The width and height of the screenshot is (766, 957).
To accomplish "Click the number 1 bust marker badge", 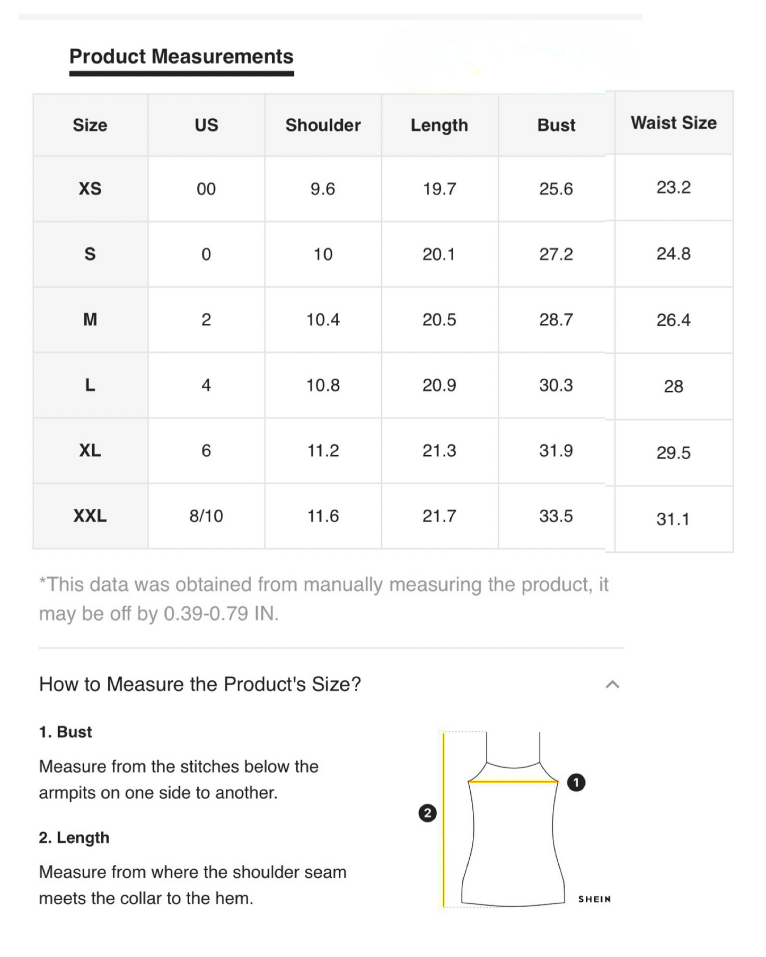I will 576,783.
